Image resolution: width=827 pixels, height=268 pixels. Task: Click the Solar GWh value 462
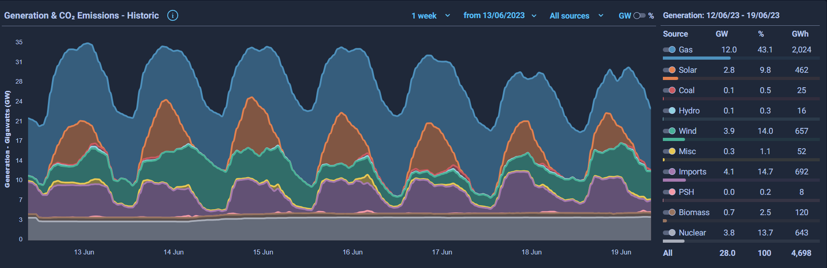(x=802, y=70)
